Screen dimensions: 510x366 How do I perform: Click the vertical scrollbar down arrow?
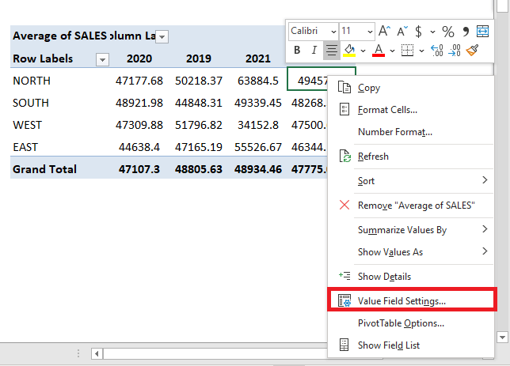502,337
